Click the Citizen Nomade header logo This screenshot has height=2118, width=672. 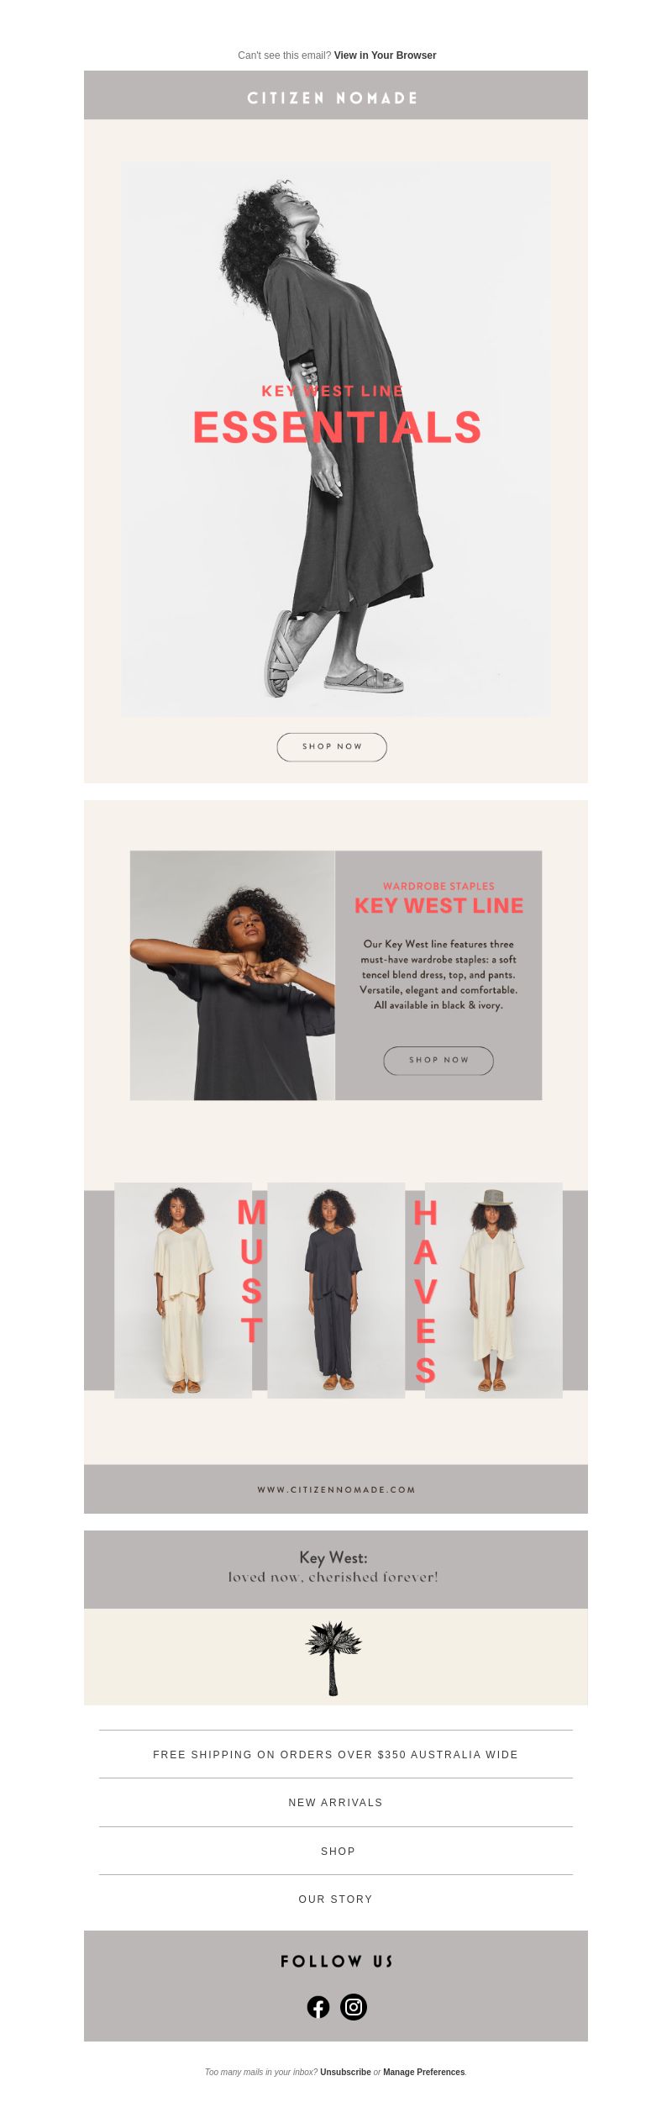pyautogui.click(x=333, y=97)
